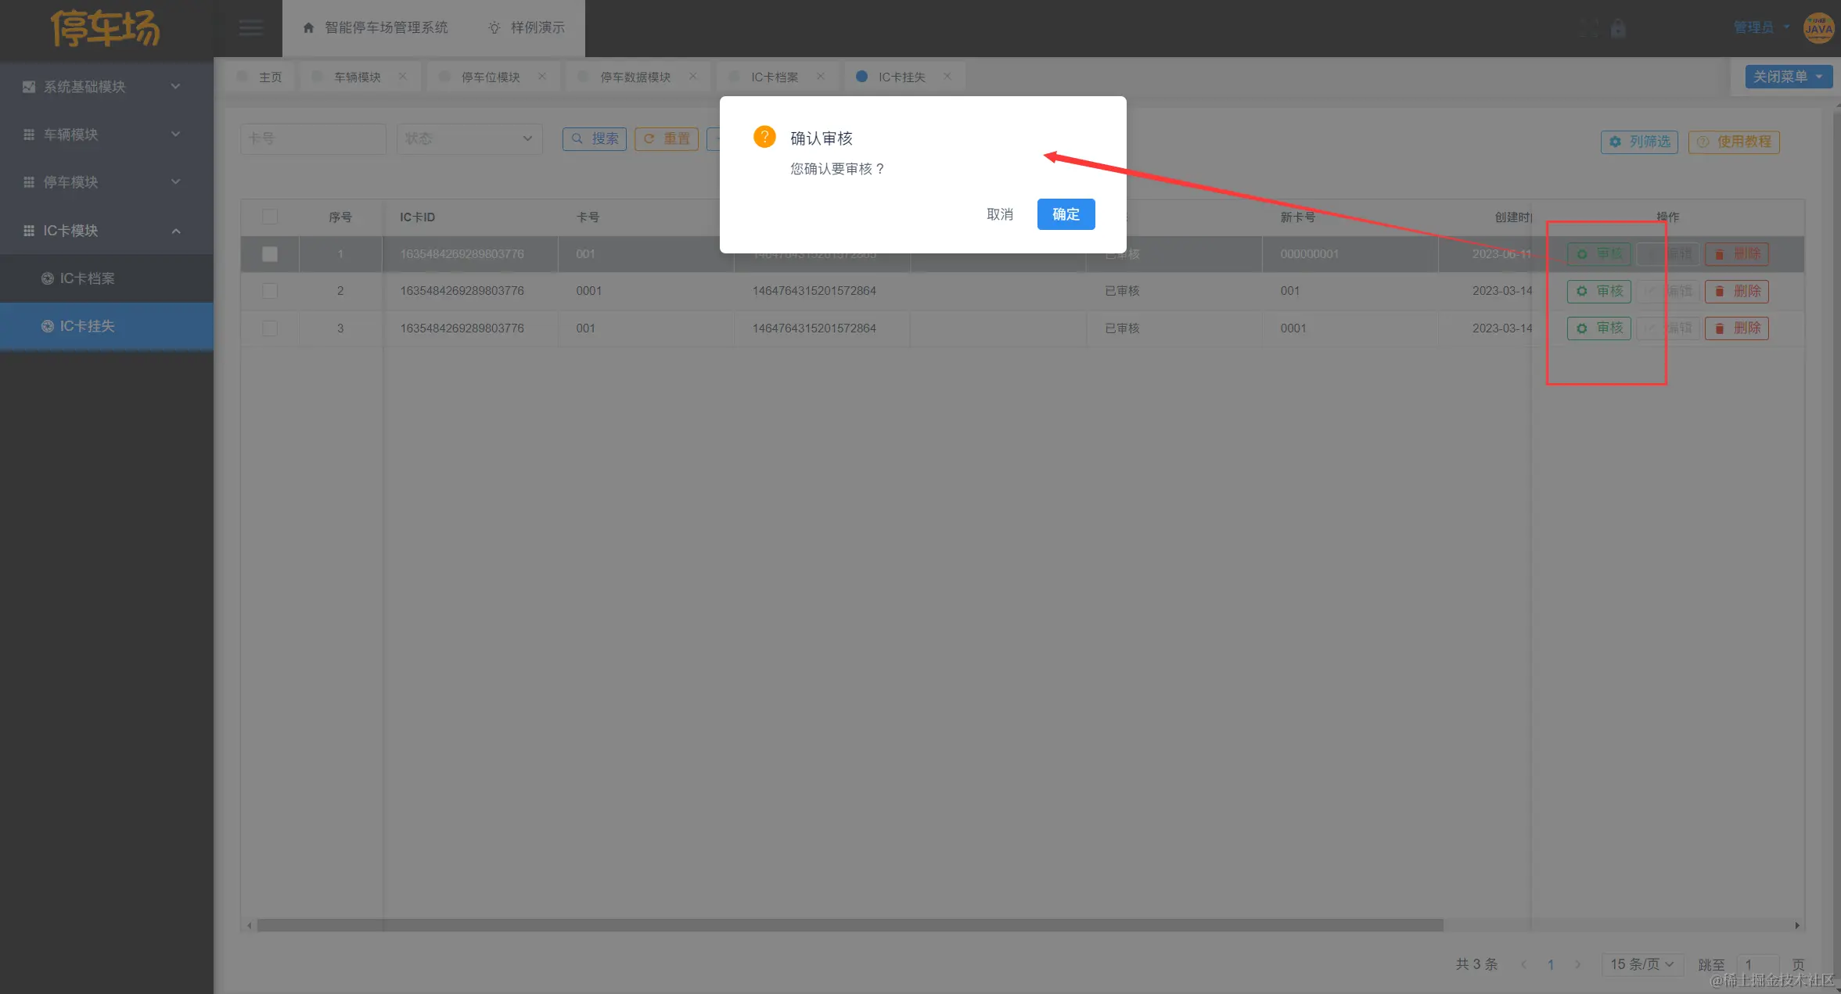Image resolution: width=1841 pixels, height=994 pixels.
Task: Click the red 删除 button in row 3
Action: tap(1736, 328)
